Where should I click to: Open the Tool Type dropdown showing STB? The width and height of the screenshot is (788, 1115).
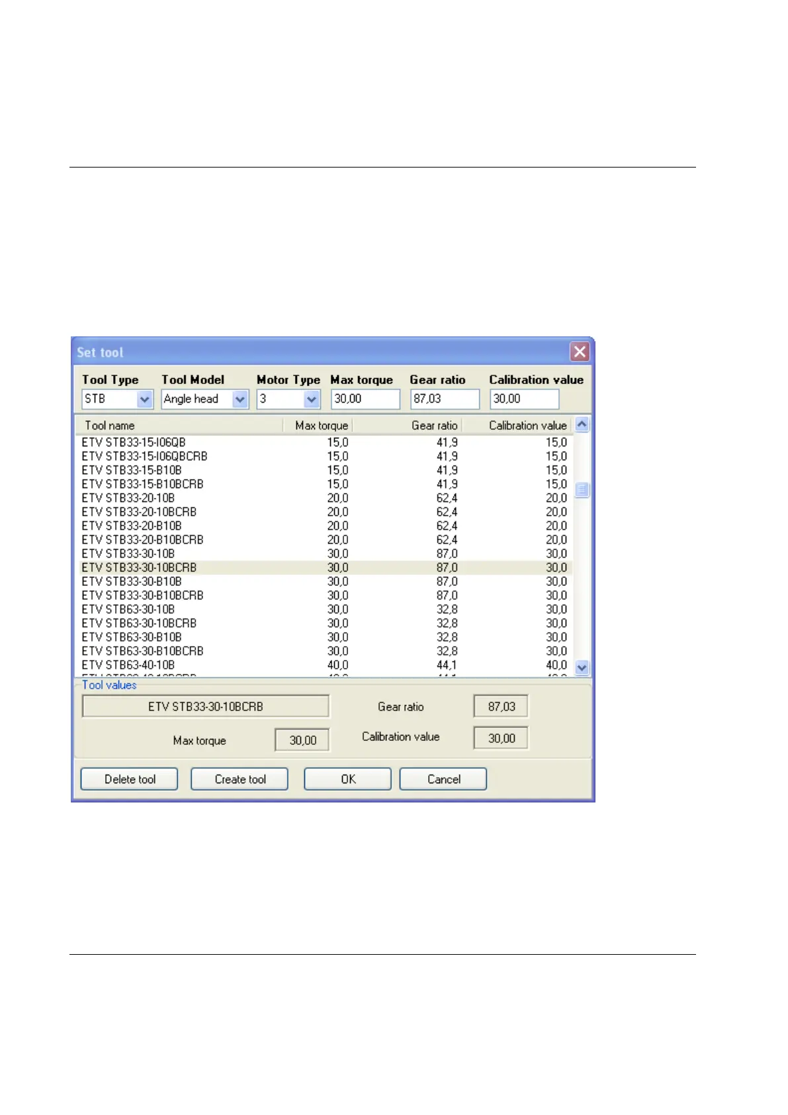coord(117,399)
